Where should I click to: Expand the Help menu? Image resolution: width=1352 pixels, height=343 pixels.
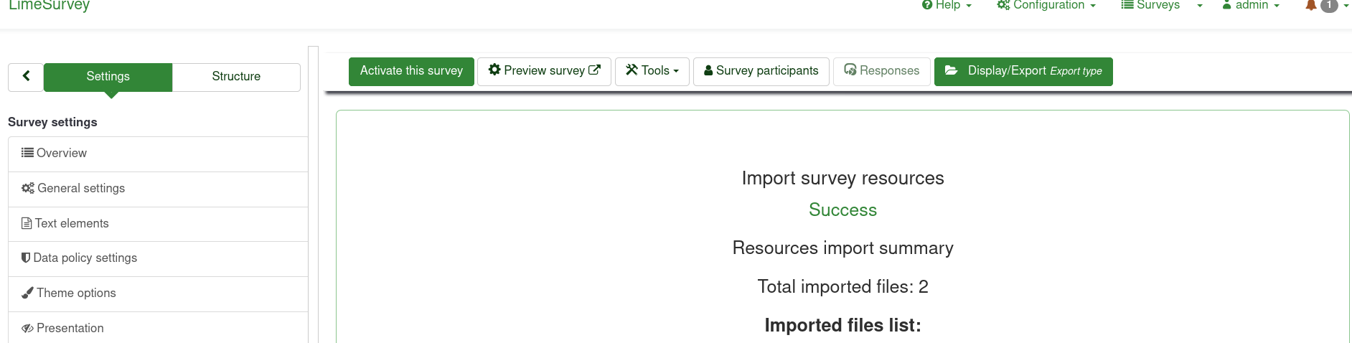[947, 5]
